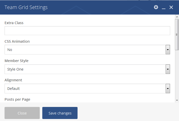Click the Extra Class label
179x121 pixels.
point(14,23)
